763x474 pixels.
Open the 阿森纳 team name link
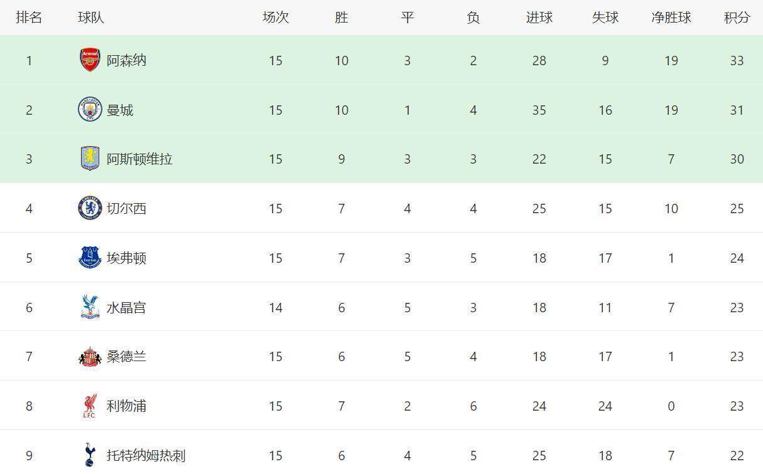point(126,60)
